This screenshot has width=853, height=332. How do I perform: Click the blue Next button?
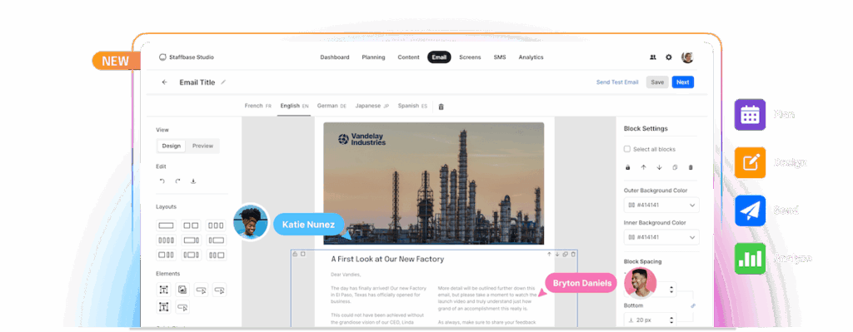click(x=683, y=82)
